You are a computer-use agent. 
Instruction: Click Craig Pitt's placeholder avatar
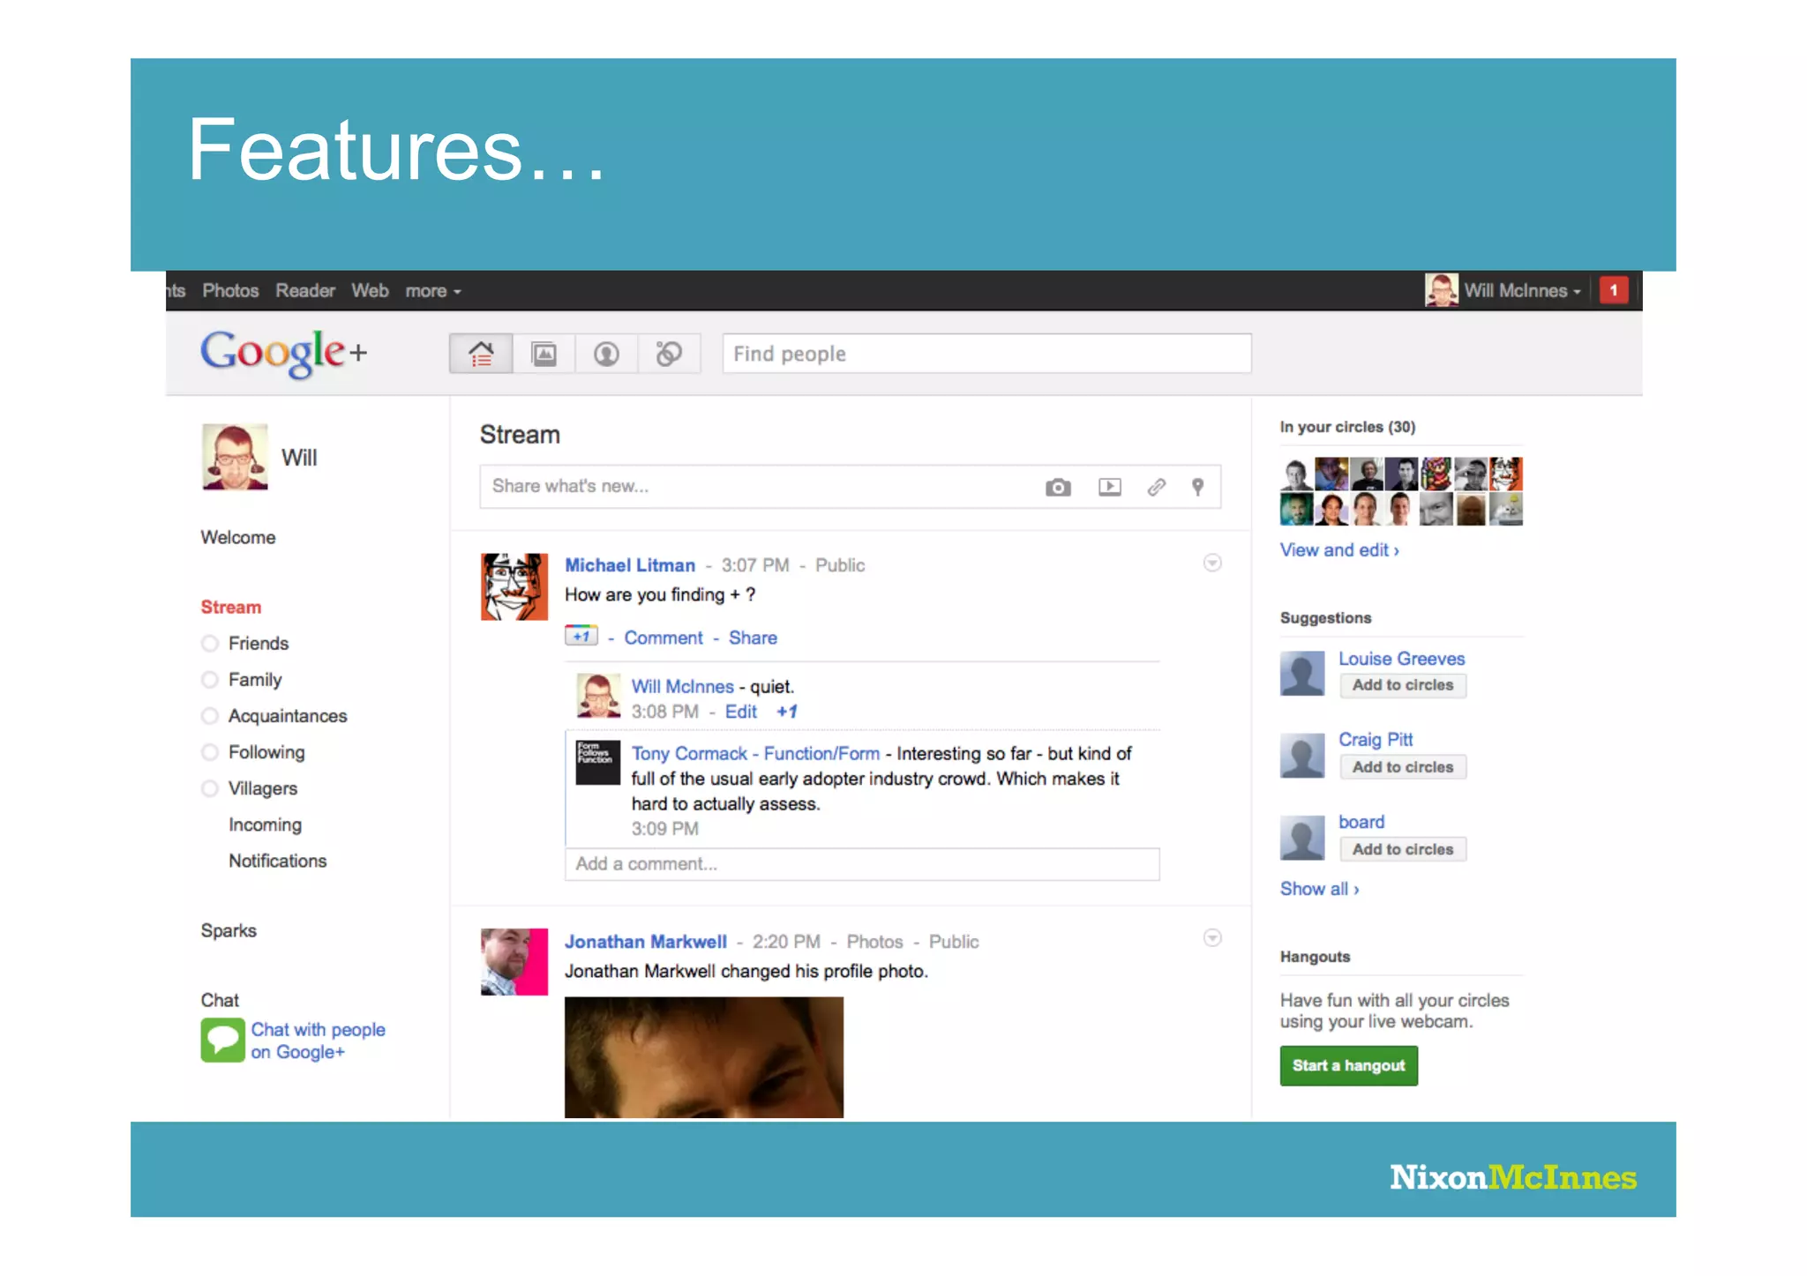(1302, 756)
